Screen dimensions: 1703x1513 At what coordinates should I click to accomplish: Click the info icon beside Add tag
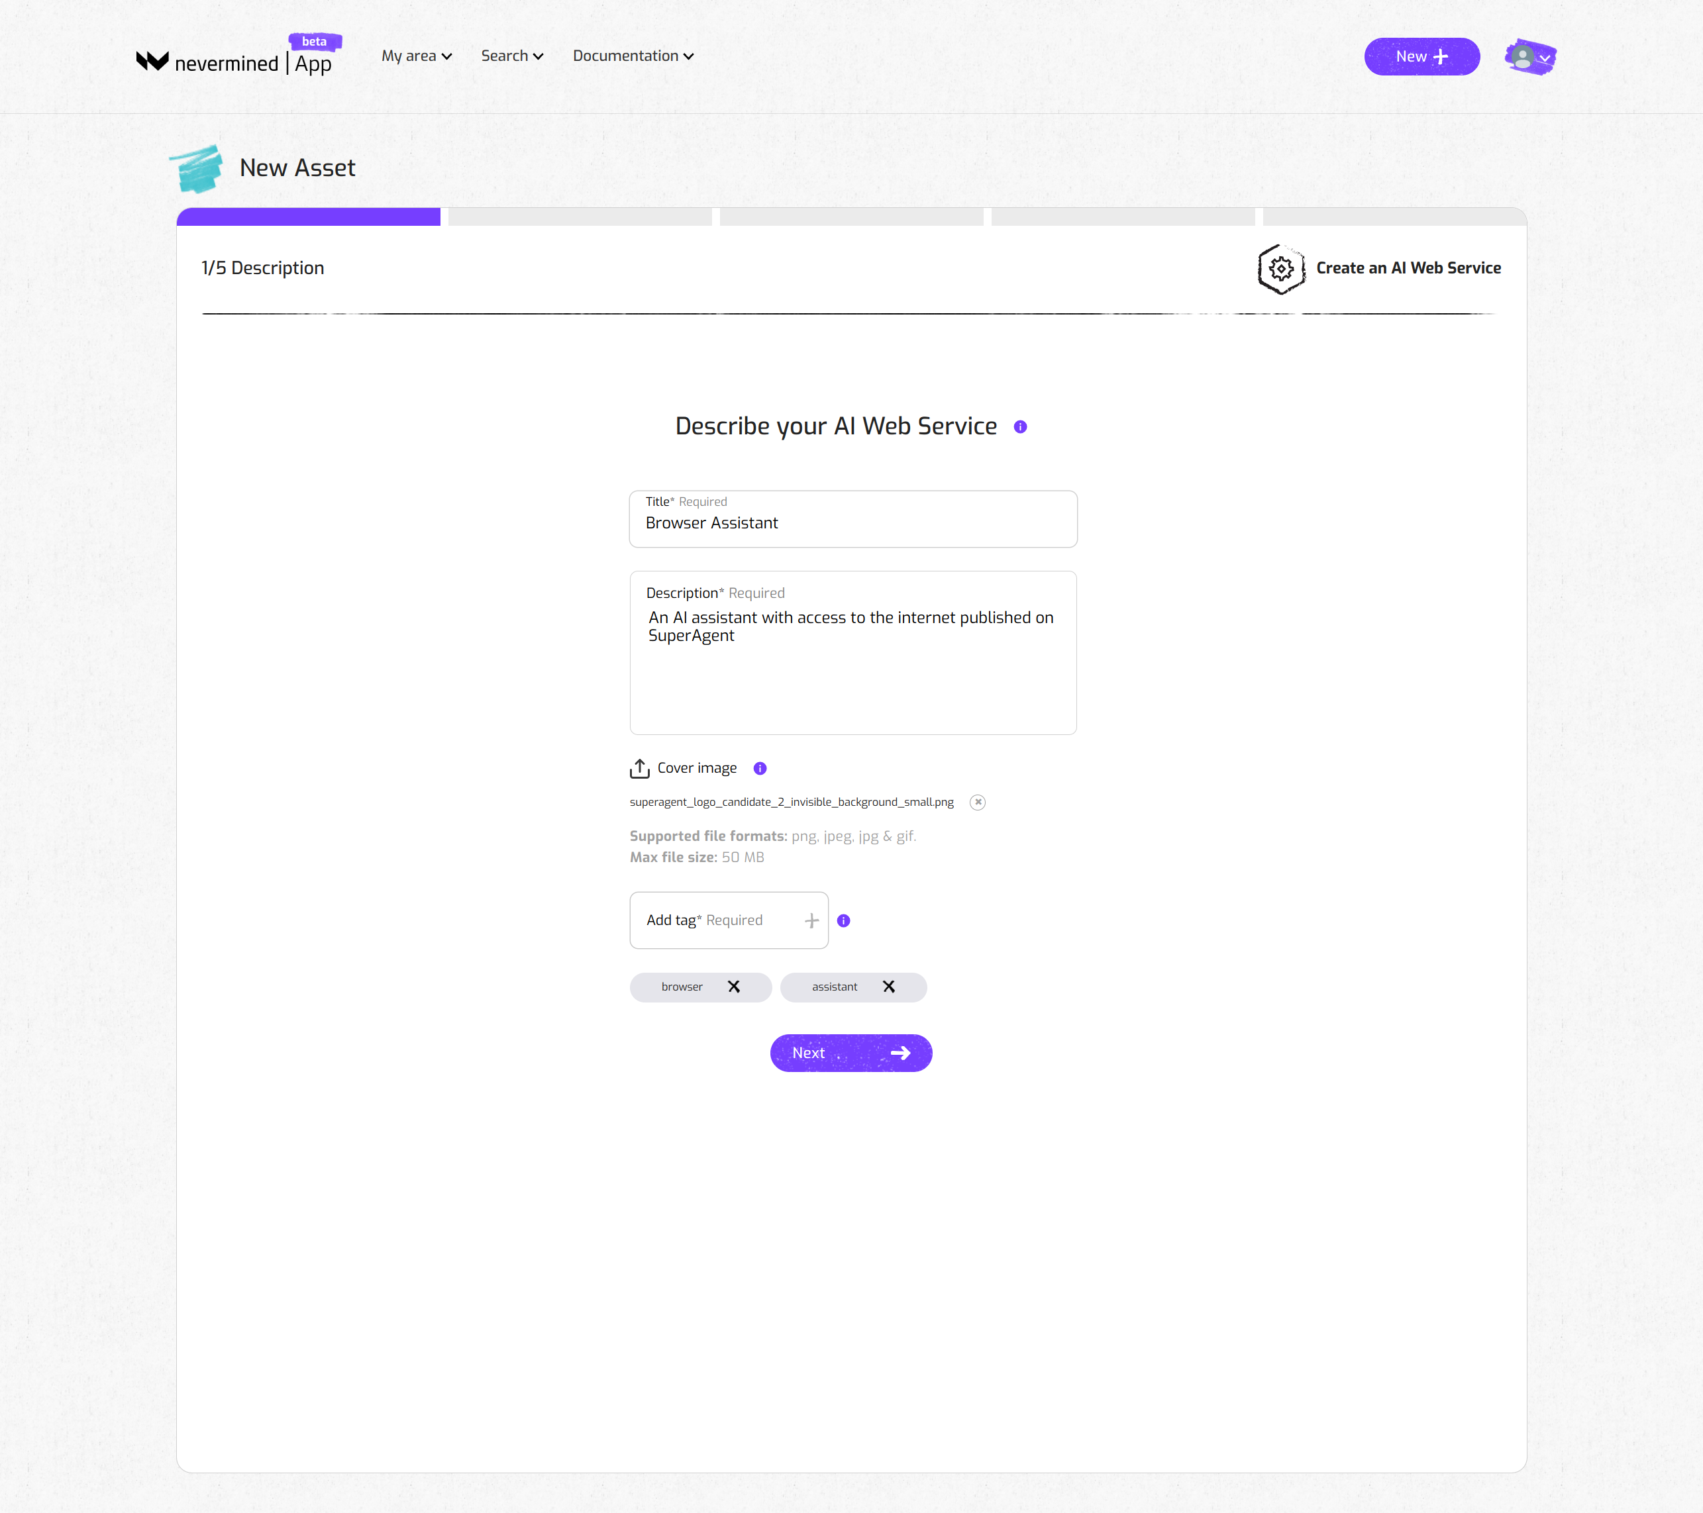[843, 921]
